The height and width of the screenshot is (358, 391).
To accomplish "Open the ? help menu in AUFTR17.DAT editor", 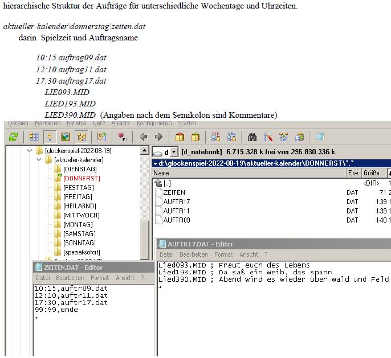I will click(266, 254).
